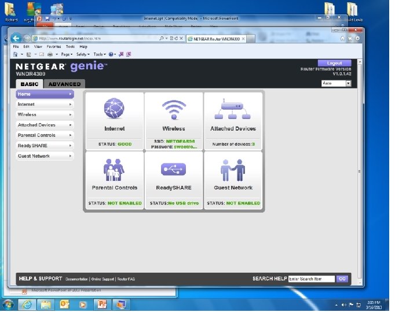
Task: Expand the address bar dropdown arrow
Action: [x=166, y=39]
